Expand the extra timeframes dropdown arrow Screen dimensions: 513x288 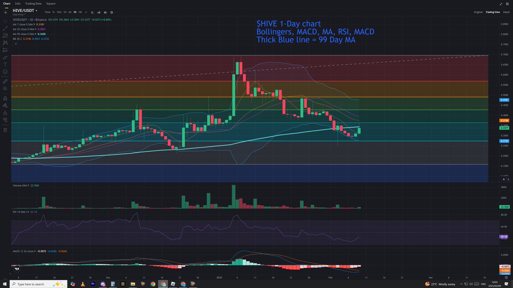86,12
